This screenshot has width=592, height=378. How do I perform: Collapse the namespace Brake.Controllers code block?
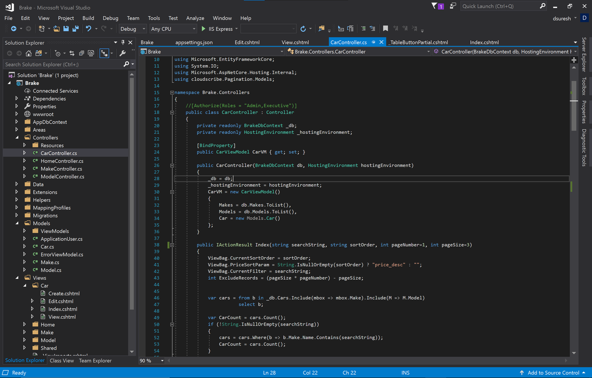pos(172,93)
